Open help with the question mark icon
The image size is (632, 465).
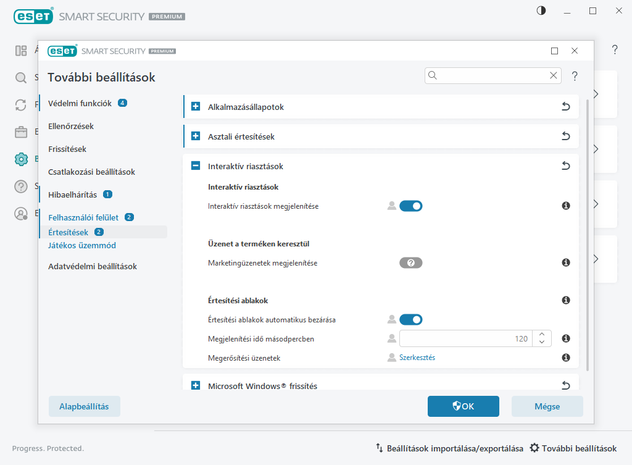click(575, 76)
